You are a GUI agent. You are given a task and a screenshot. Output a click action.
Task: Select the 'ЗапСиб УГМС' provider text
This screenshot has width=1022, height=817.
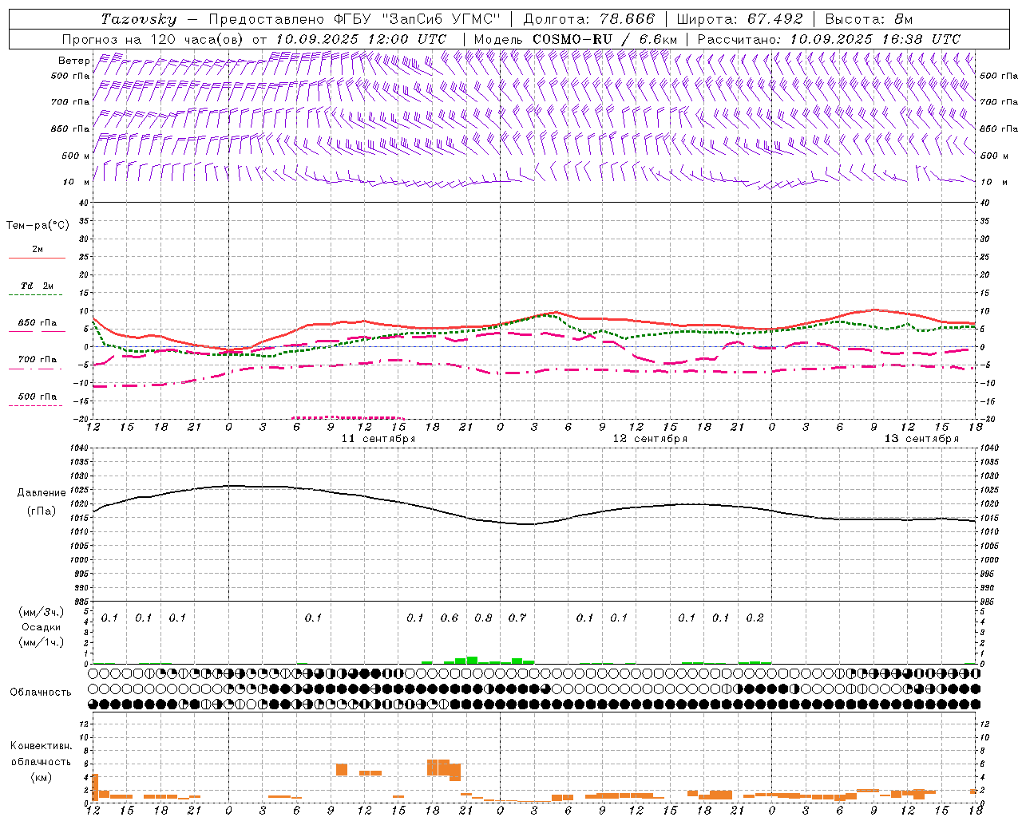443,19
